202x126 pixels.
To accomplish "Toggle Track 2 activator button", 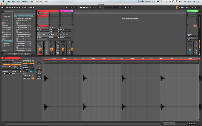I will (52, 49).
